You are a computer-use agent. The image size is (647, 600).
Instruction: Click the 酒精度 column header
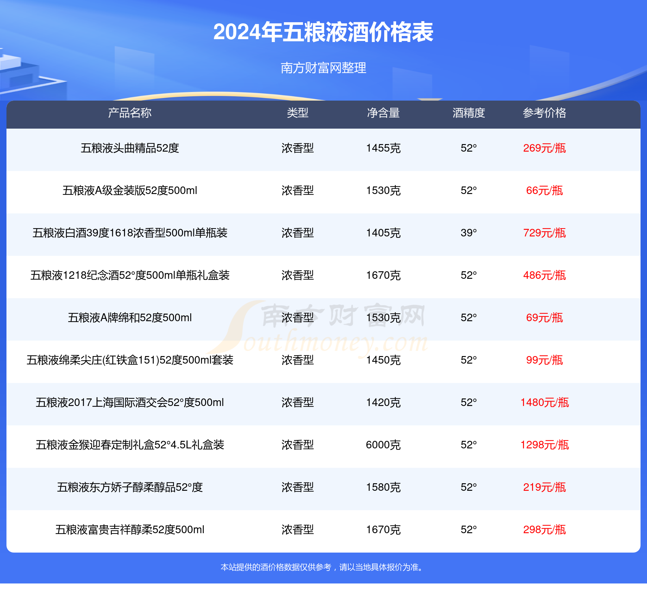(469, 113)
